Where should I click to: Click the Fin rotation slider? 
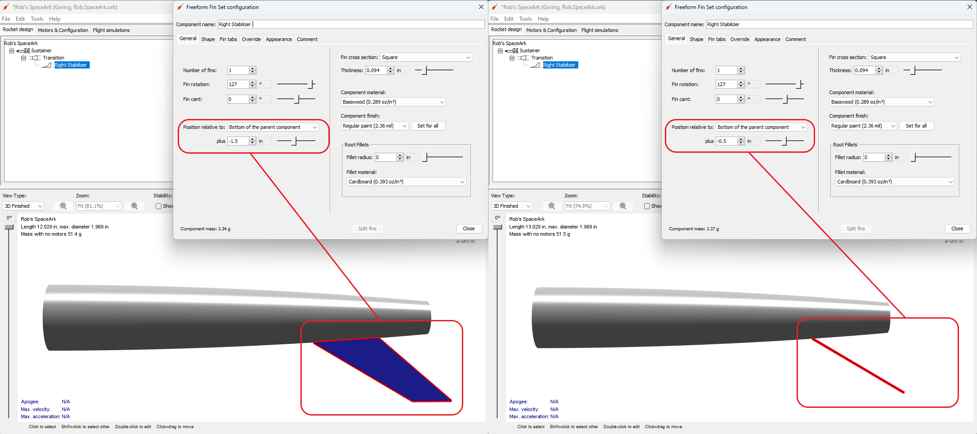pyautogui.click(x=295, y=84)
